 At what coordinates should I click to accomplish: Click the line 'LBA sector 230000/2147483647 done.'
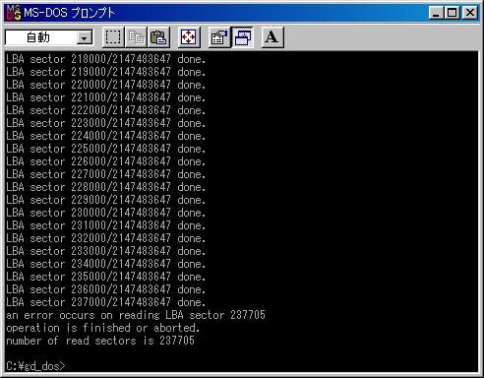point(105,213)
